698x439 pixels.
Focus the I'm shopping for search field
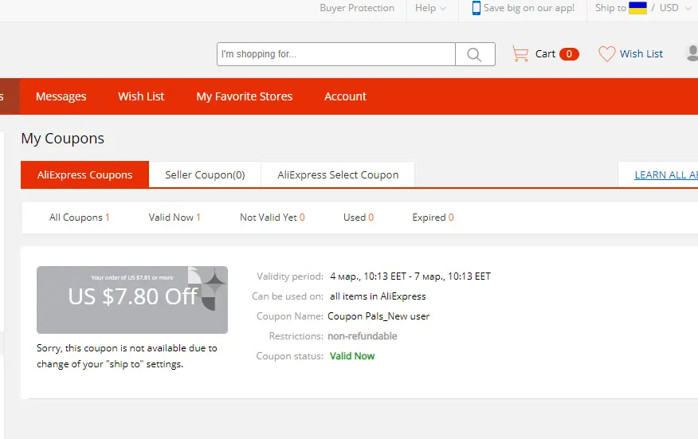click(336, 54)
